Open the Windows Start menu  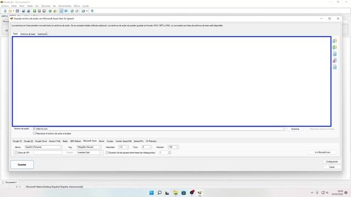click(151, 193)
